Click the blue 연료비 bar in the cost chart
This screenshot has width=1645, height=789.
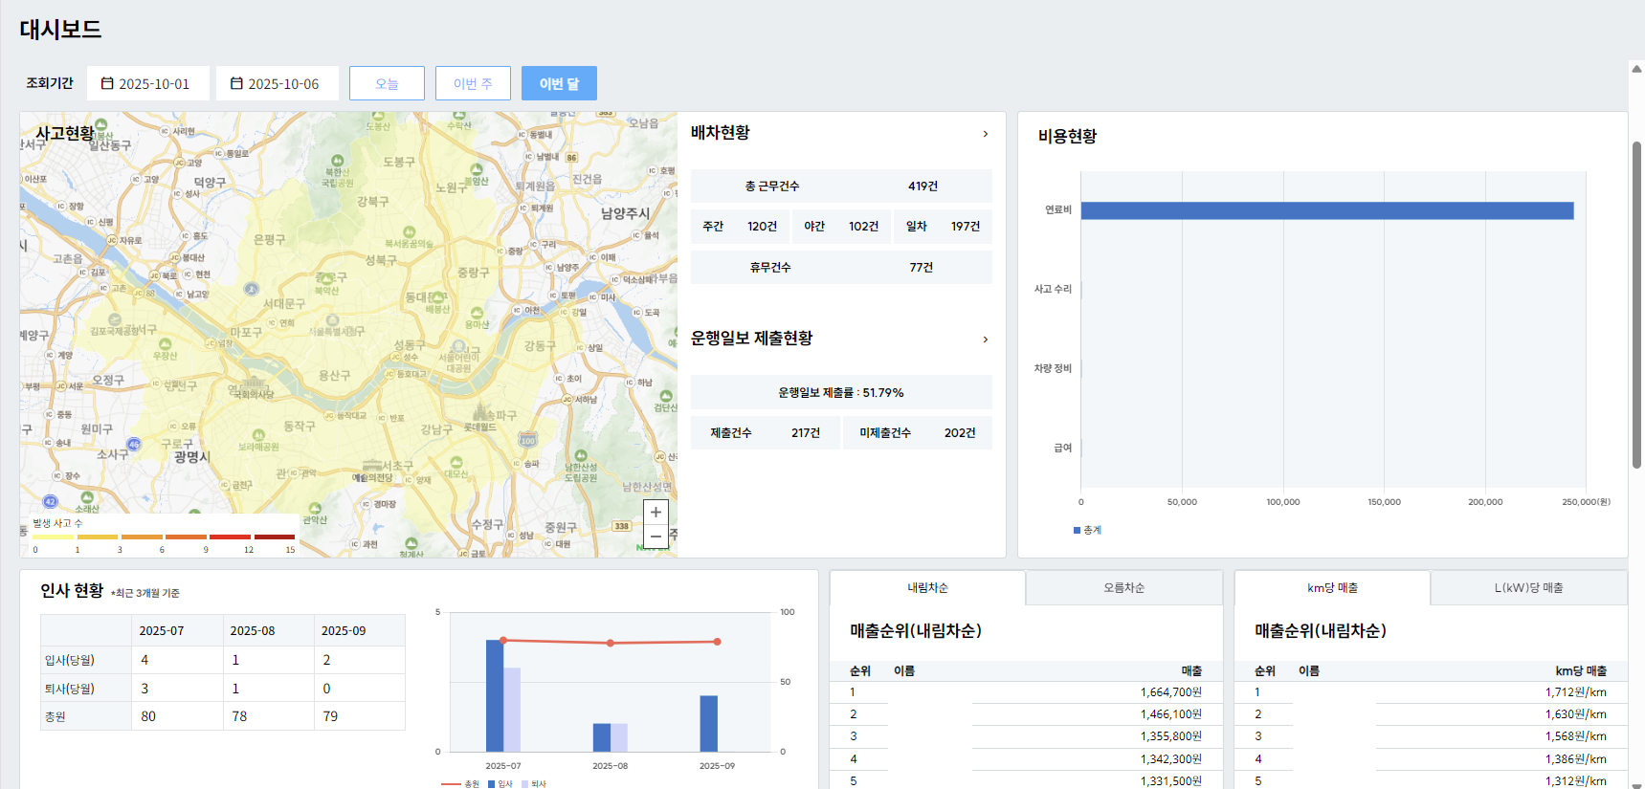pos(1326,210)
